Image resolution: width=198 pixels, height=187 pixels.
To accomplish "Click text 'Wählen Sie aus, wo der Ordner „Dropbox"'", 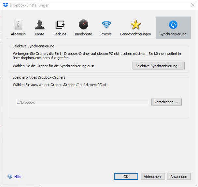I will 46,85.
